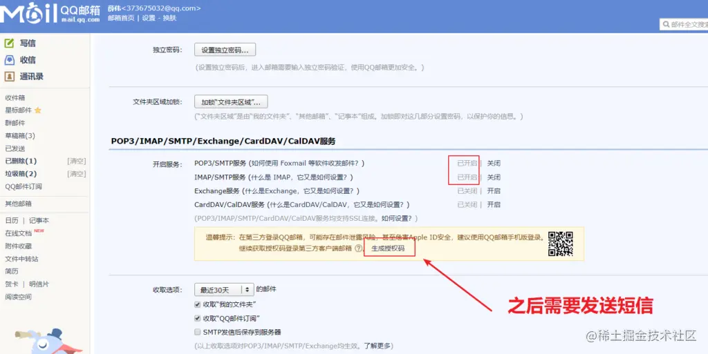Open 在线文档 in sidebar
Viewport: 708px width, 354px height.
click(19, 233)
